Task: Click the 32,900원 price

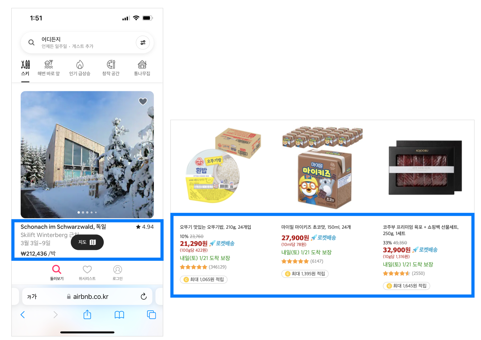Action: point(397,250)
